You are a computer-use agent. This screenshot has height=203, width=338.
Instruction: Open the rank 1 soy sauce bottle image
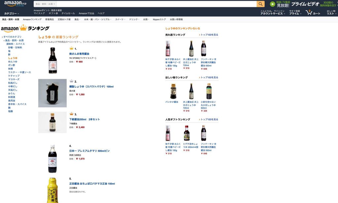pyautogui.click(x=52, y=60)
